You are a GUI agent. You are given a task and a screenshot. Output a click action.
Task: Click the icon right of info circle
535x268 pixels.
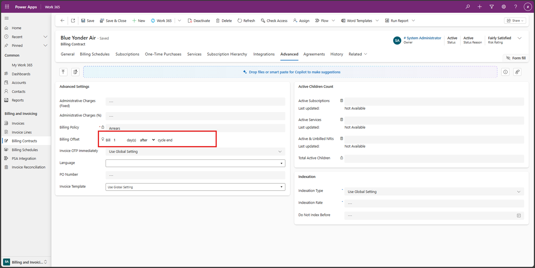point(518,72)
